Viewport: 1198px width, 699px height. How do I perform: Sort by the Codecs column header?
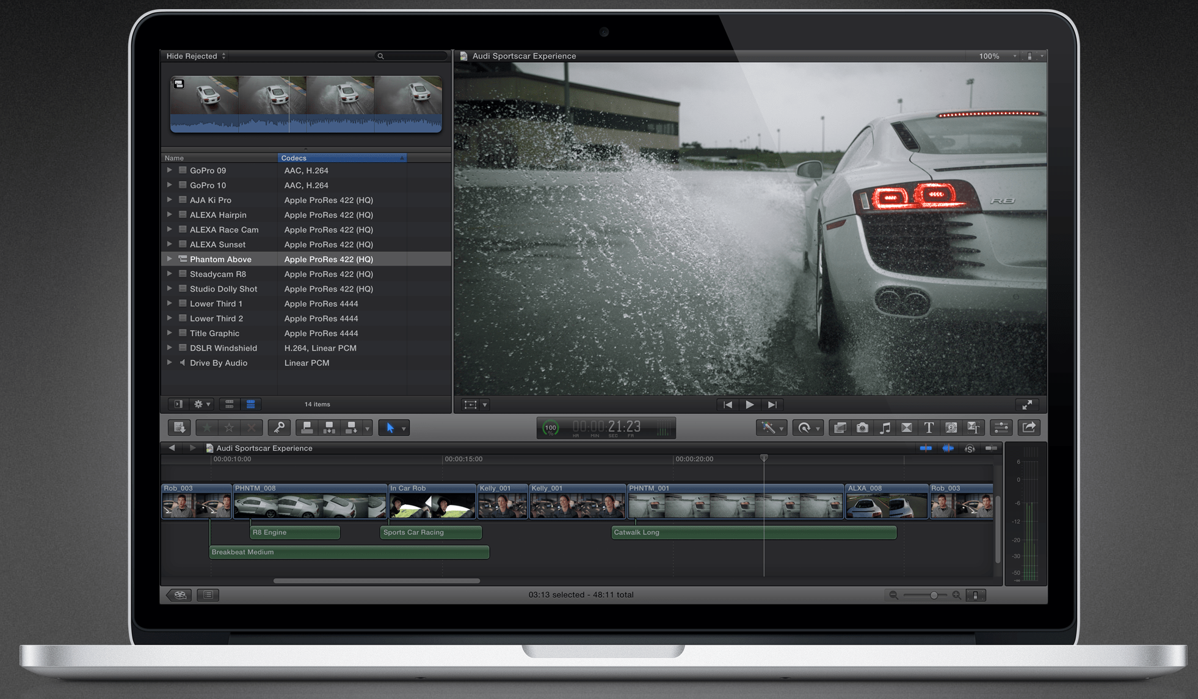tap(342, 158)
